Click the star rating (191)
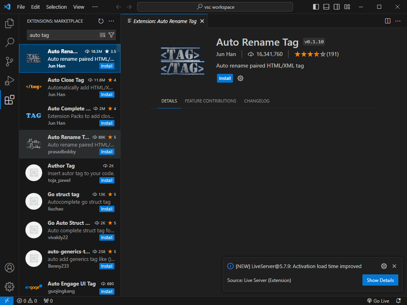 click(x=316, y=54)
